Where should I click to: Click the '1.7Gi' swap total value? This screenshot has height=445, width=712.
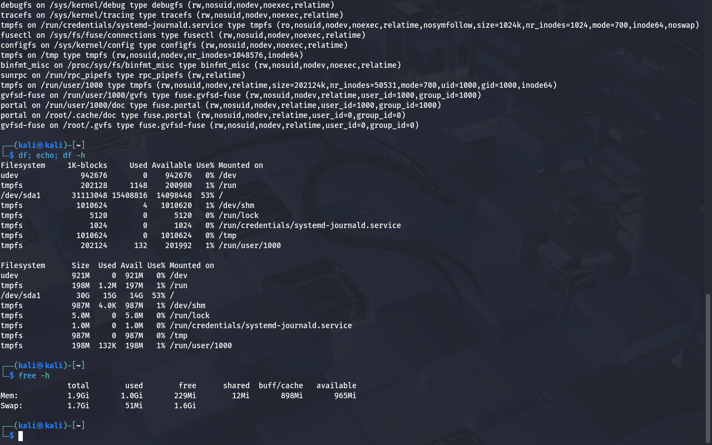78,406
